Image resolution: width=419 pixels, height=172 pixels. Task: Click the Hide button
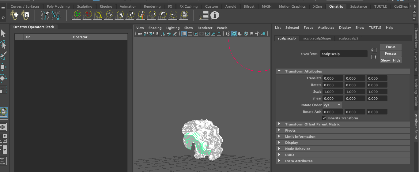pos(397,60)
